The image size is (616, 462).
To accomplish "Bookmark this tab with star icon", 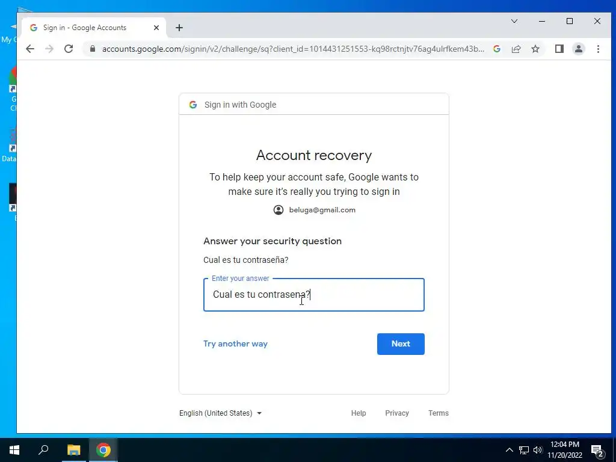I will tap(535, 49).
